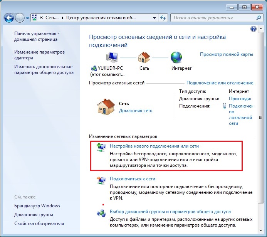Screen dimensions: 267x237
Task: Click the new connection setup icon with plus
Action: (x=101, y=148)
